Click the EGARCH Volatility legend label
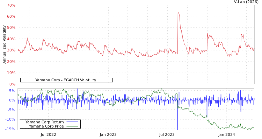 tap(65, 80)
